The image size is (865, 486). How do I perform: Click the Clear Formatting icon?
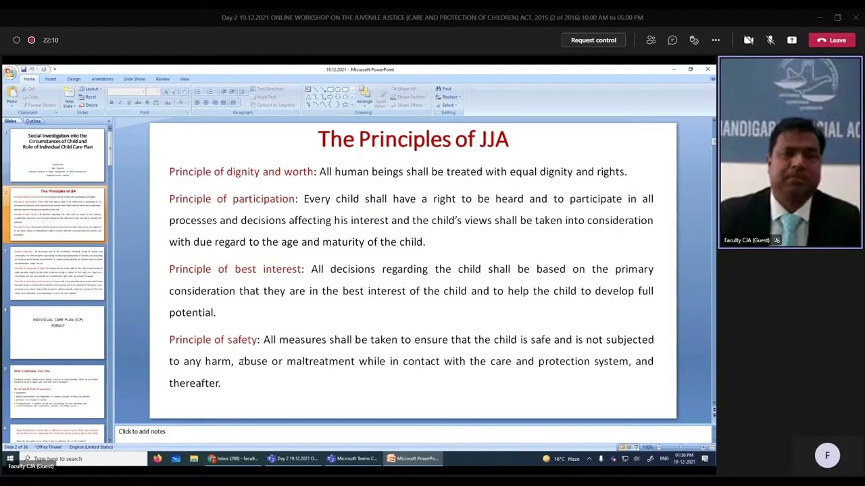pos(184,92)
